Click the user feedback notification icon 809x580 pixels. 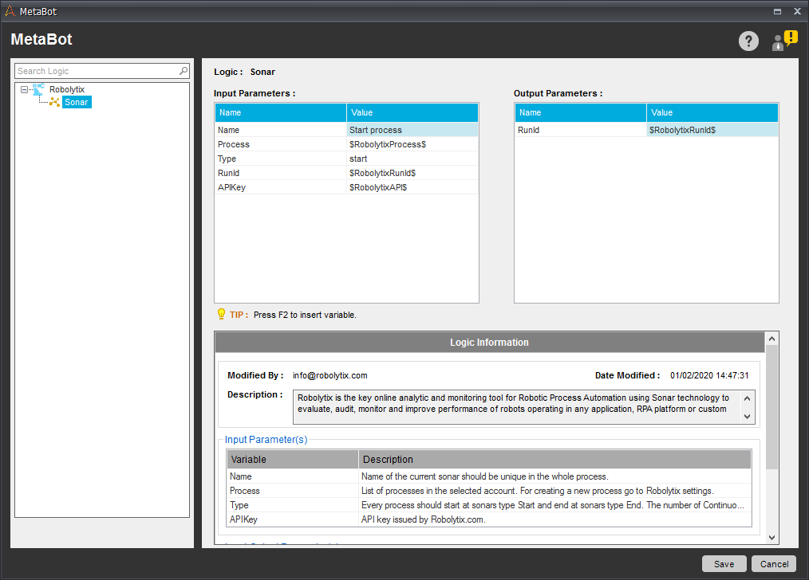coord(784,40)
